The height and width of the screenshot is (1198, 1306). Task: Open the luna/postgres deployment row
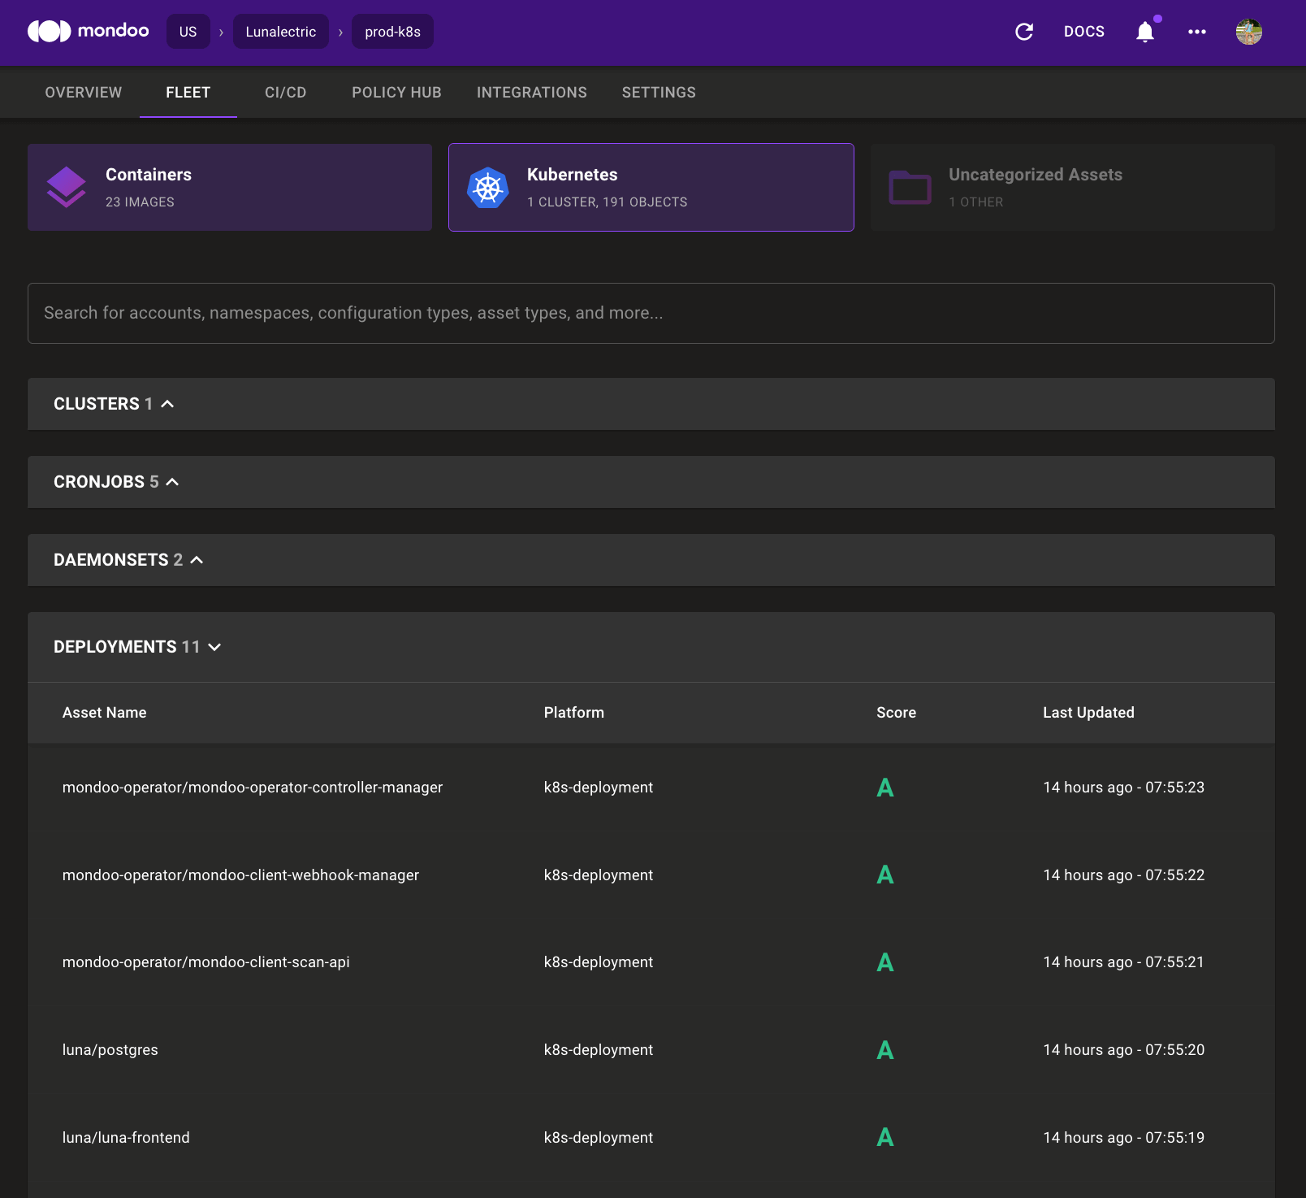click(x=110, y=1050)
